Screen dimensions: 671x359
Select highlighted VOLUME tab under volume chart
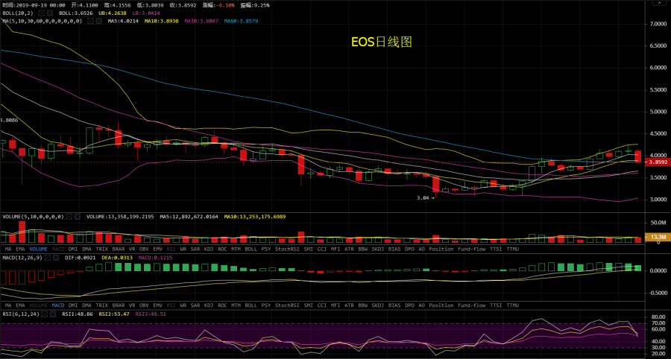[x=38, y=249]
